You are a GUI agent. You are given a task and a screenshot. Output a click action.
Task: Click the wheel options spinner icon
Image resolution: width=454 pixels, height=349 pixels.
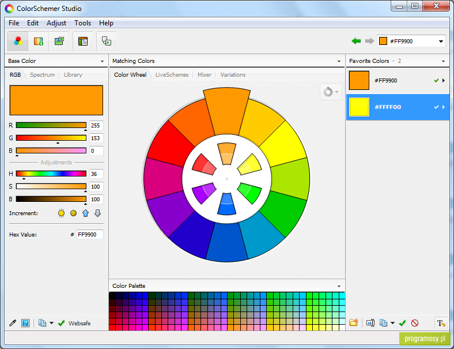331,92
